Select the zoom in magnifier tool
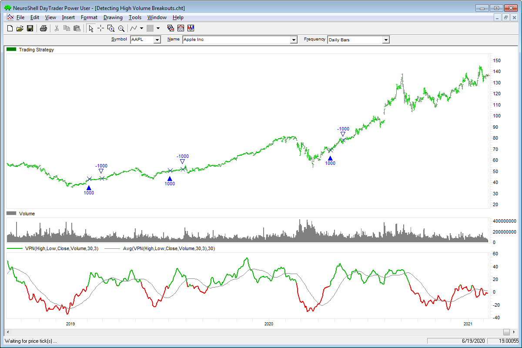The image size is (522, 348). pos(111,28)
